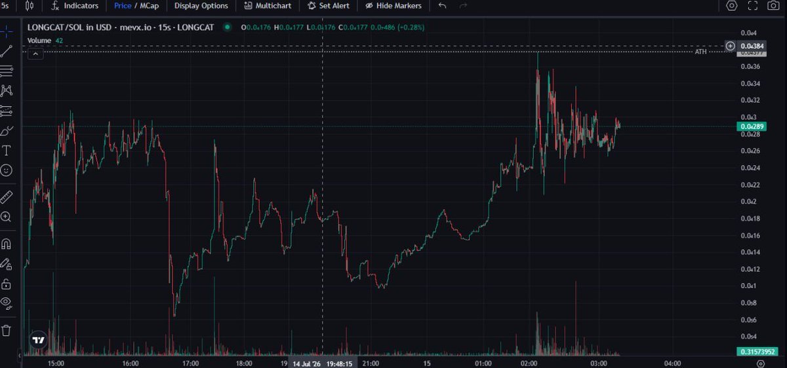Click the plus button beside price 0.0₄384
The image size is (787, 368).
pos(730,46)
